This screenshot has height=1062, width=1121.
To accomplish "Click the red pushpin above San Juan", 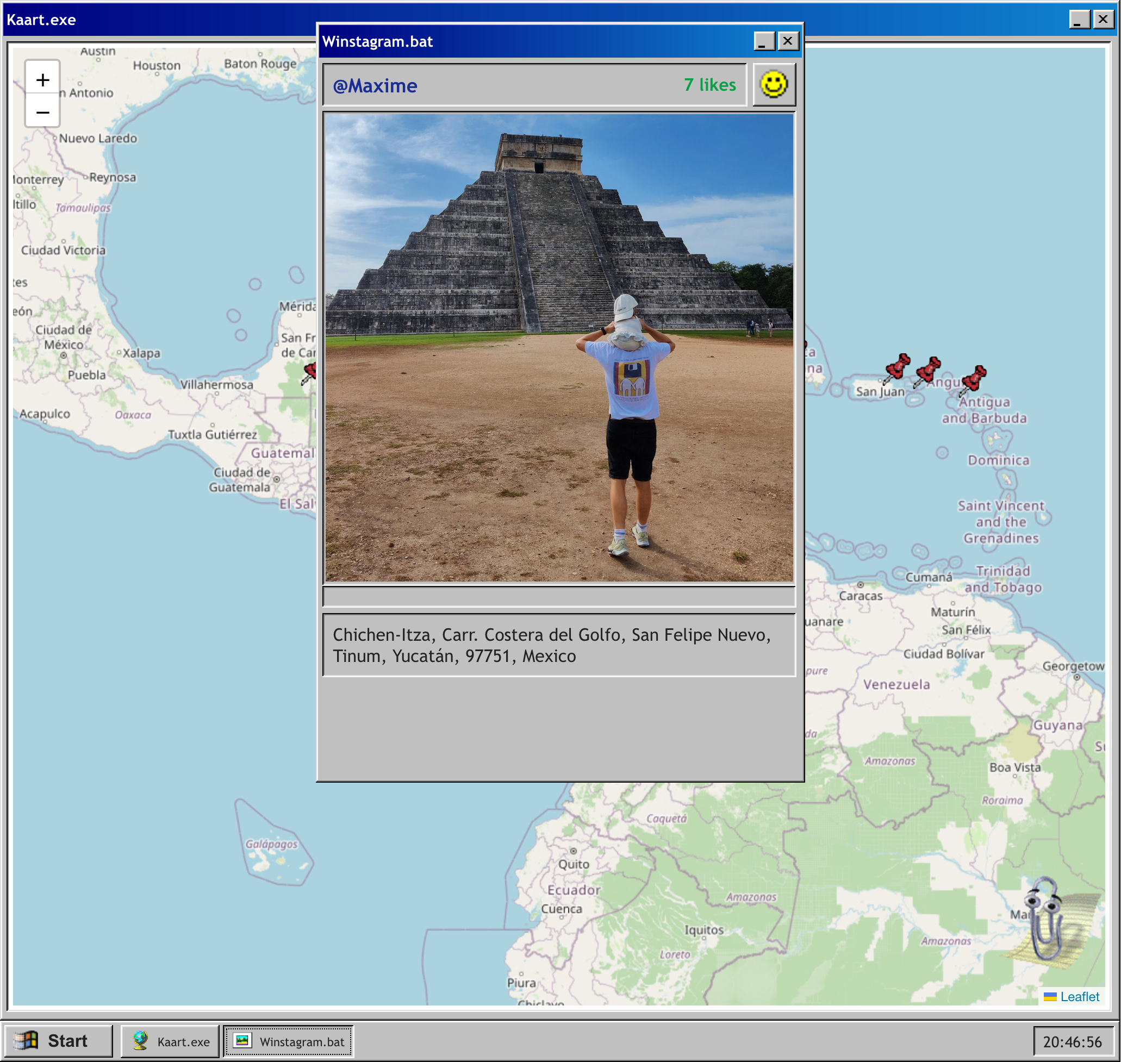I will (898, 367).
